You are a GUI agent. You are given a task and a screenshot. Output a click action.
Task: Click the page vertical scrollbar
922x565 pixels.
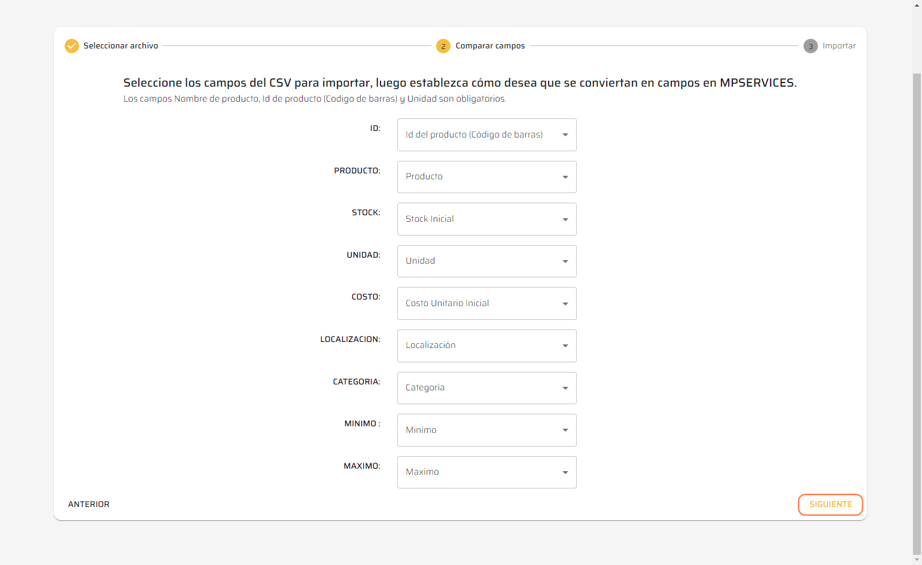(917, 314)
